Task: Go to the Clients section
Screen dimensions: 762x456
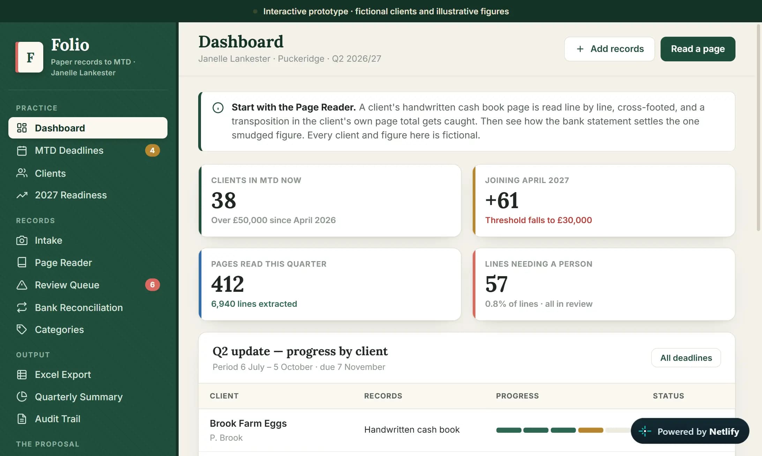Action: point(88,173)
